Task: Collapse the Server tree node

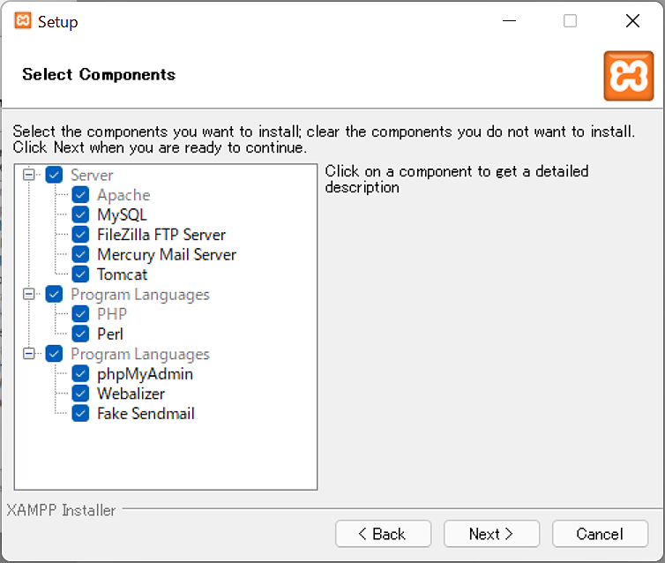Action: (x=29, y=175)
